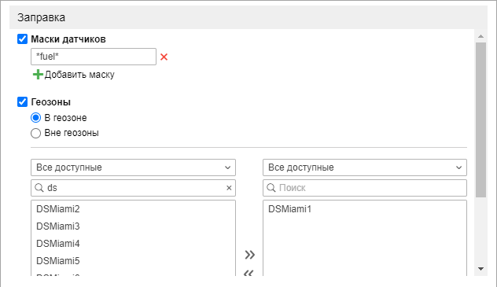Move geofences right with double arrow
Image resolution: width=497 pixels, height=287 pixels.
(250, 255)
